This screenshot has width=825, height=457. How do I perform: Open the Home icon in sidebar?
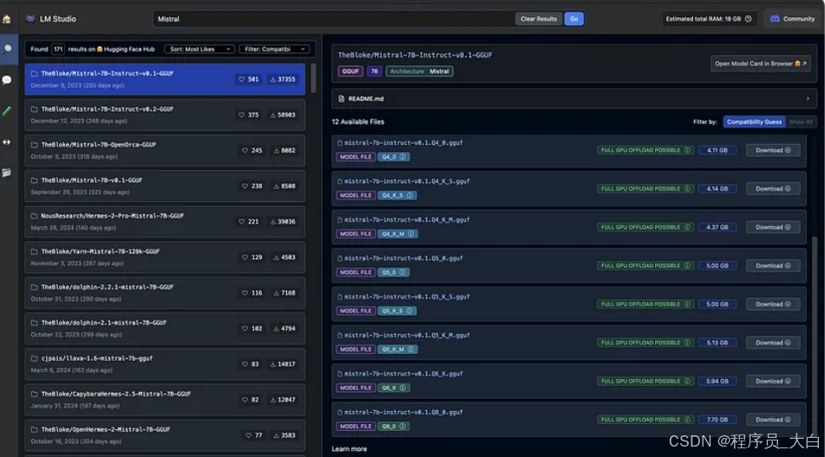6,19
